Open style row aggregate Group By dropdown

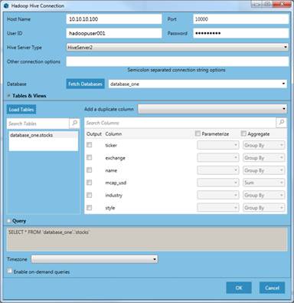tap(263, 208)
